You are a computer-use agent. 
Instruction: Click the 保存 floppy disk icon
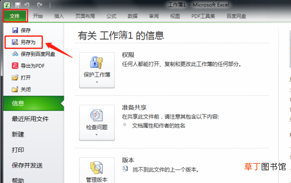pyautogui.click(x=15, y=30)
